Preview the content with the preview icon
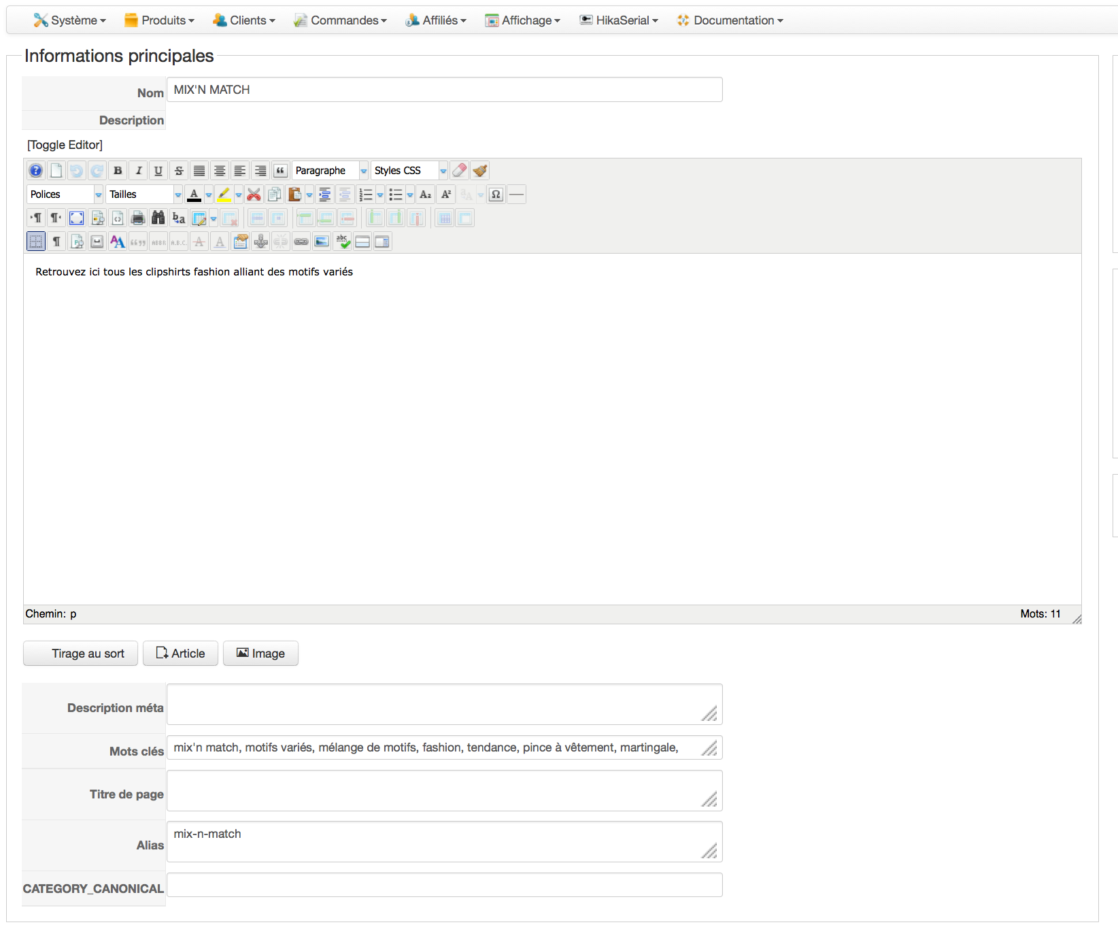This screenshot has height=929, width=1118. (x=97, y=218)
